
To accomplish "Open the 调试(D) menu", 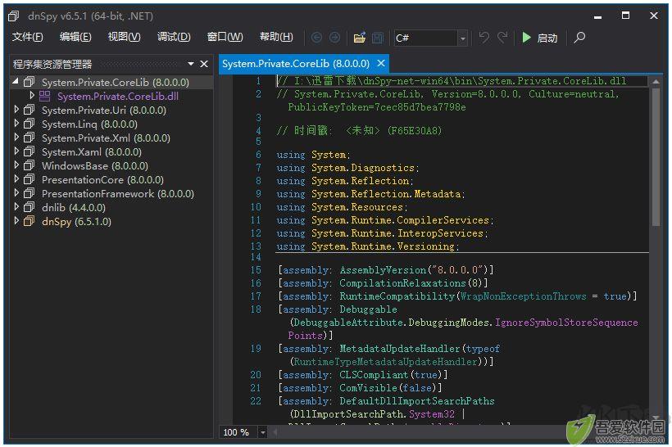I will pyautogui.click(x=174, y=38).
